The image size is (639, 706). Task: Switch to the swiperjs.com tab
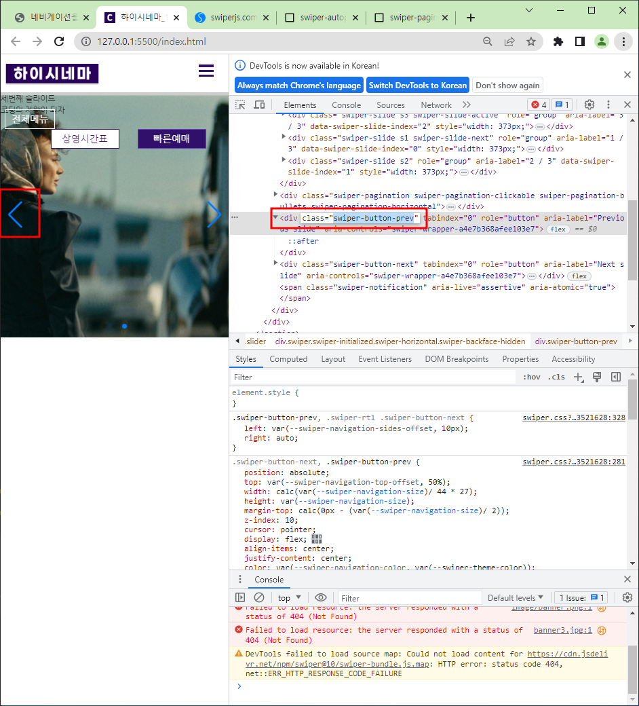(232, 18)
